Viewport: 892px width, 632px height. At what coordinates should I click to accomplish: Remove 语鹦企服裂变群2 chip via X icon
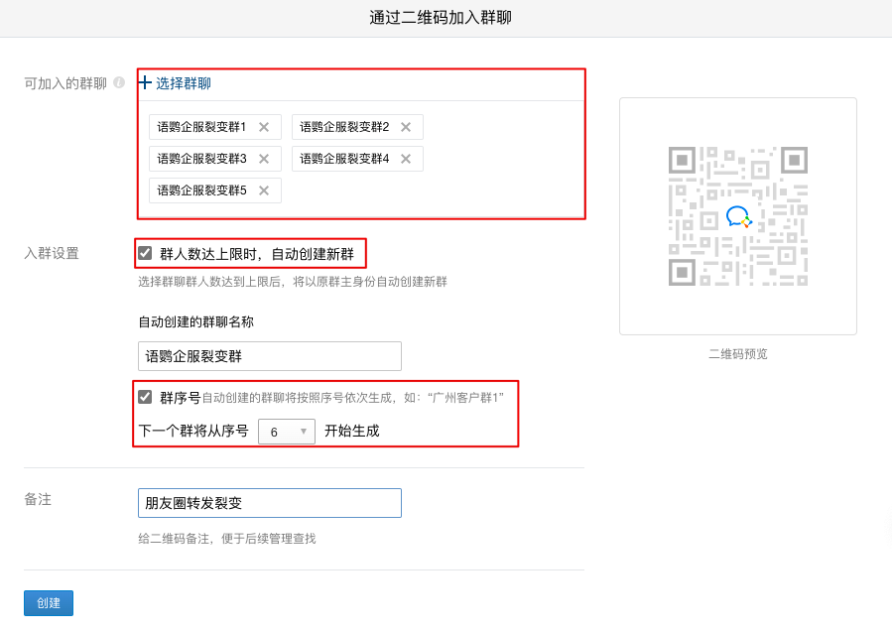click(x=406, y=127)
